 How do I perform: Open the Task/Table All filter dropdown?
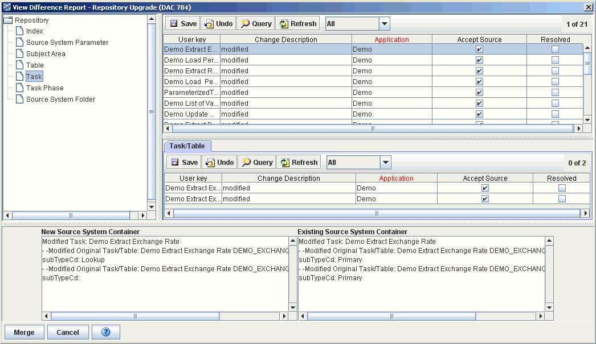coord(385,162)
